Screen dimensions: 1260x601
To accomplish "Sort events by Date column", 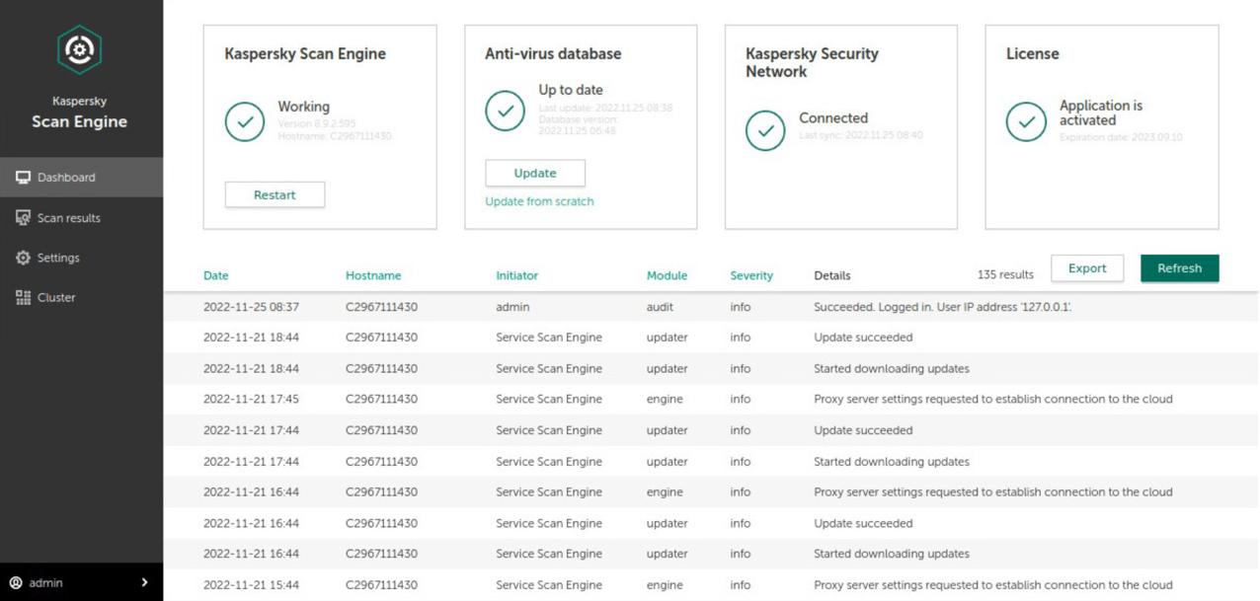I will [x=215, y=276].
